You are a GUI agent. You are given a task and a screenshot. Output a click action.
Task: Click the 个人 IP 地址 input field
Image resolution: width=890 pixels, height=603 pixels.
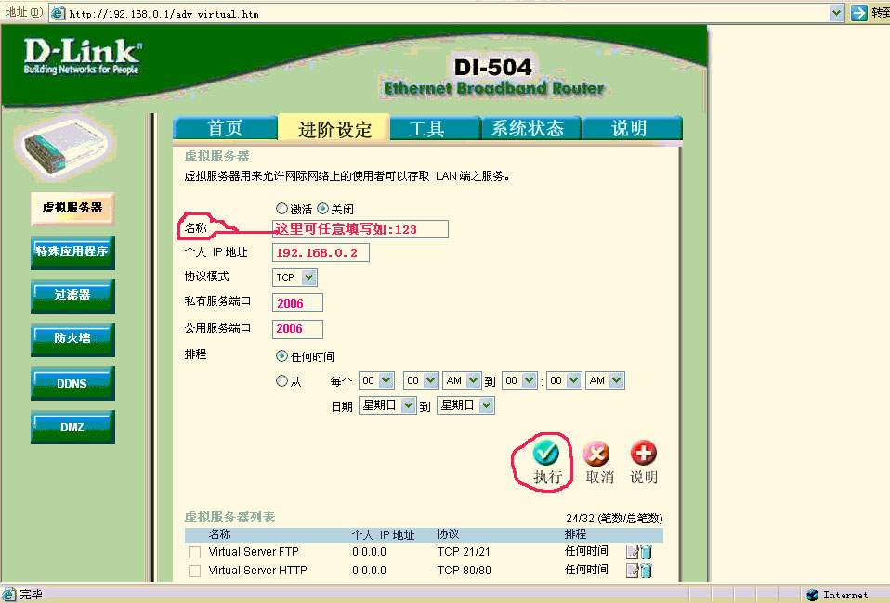click(x=321, y=252)
